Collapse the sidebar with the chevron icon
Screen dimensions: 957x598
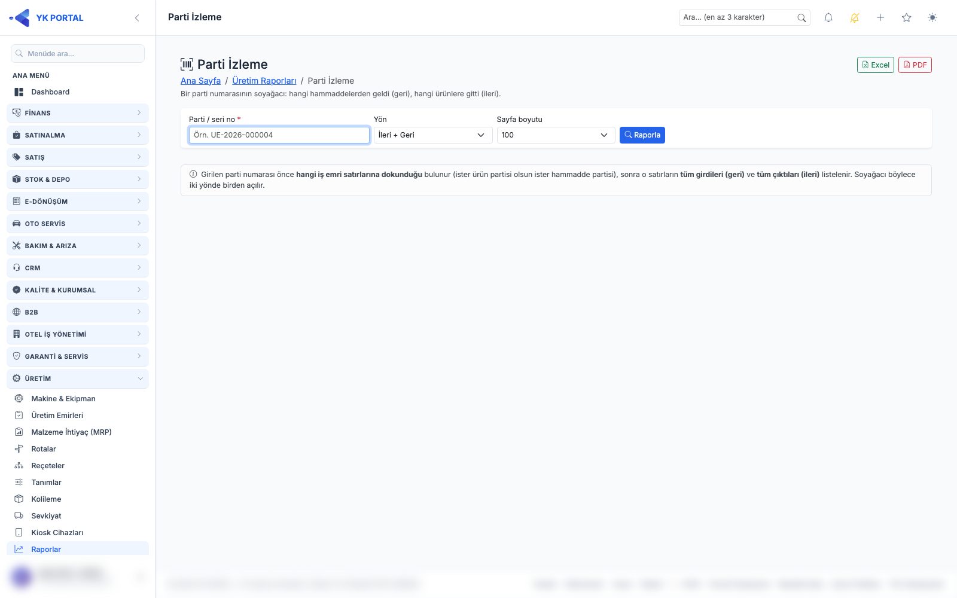137,18
